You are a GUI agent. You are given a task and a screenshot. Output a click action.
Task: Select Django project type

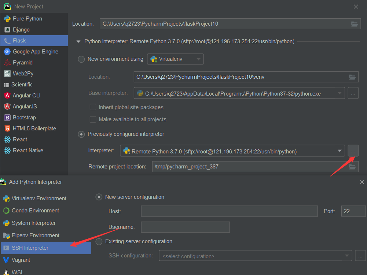(x=34, y=30)
